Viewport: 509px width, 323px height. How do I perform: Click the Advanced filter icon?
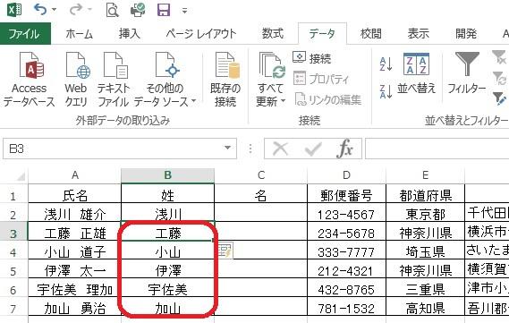point(499,98)
